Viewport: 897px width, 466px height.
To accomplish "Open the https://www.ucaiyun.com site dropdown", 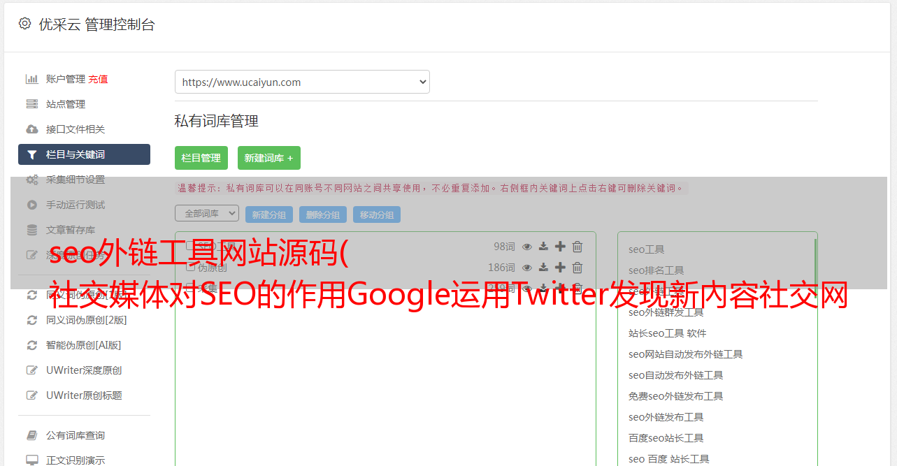I will [x=302, y=82].
